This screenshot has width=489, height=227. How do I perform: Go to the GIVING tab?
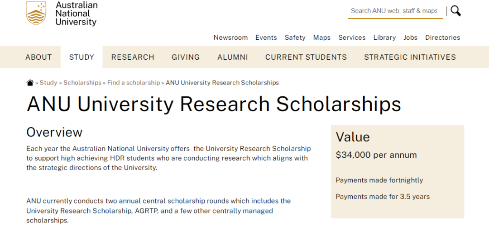click(x=186, y=57)
